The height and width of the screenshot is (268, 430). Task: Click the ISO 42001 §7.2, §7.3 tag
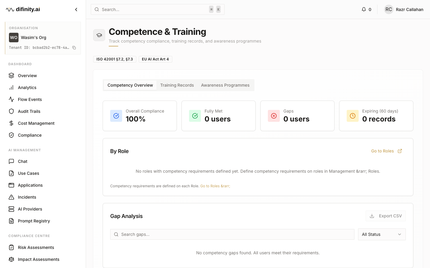tap(115, 59)
